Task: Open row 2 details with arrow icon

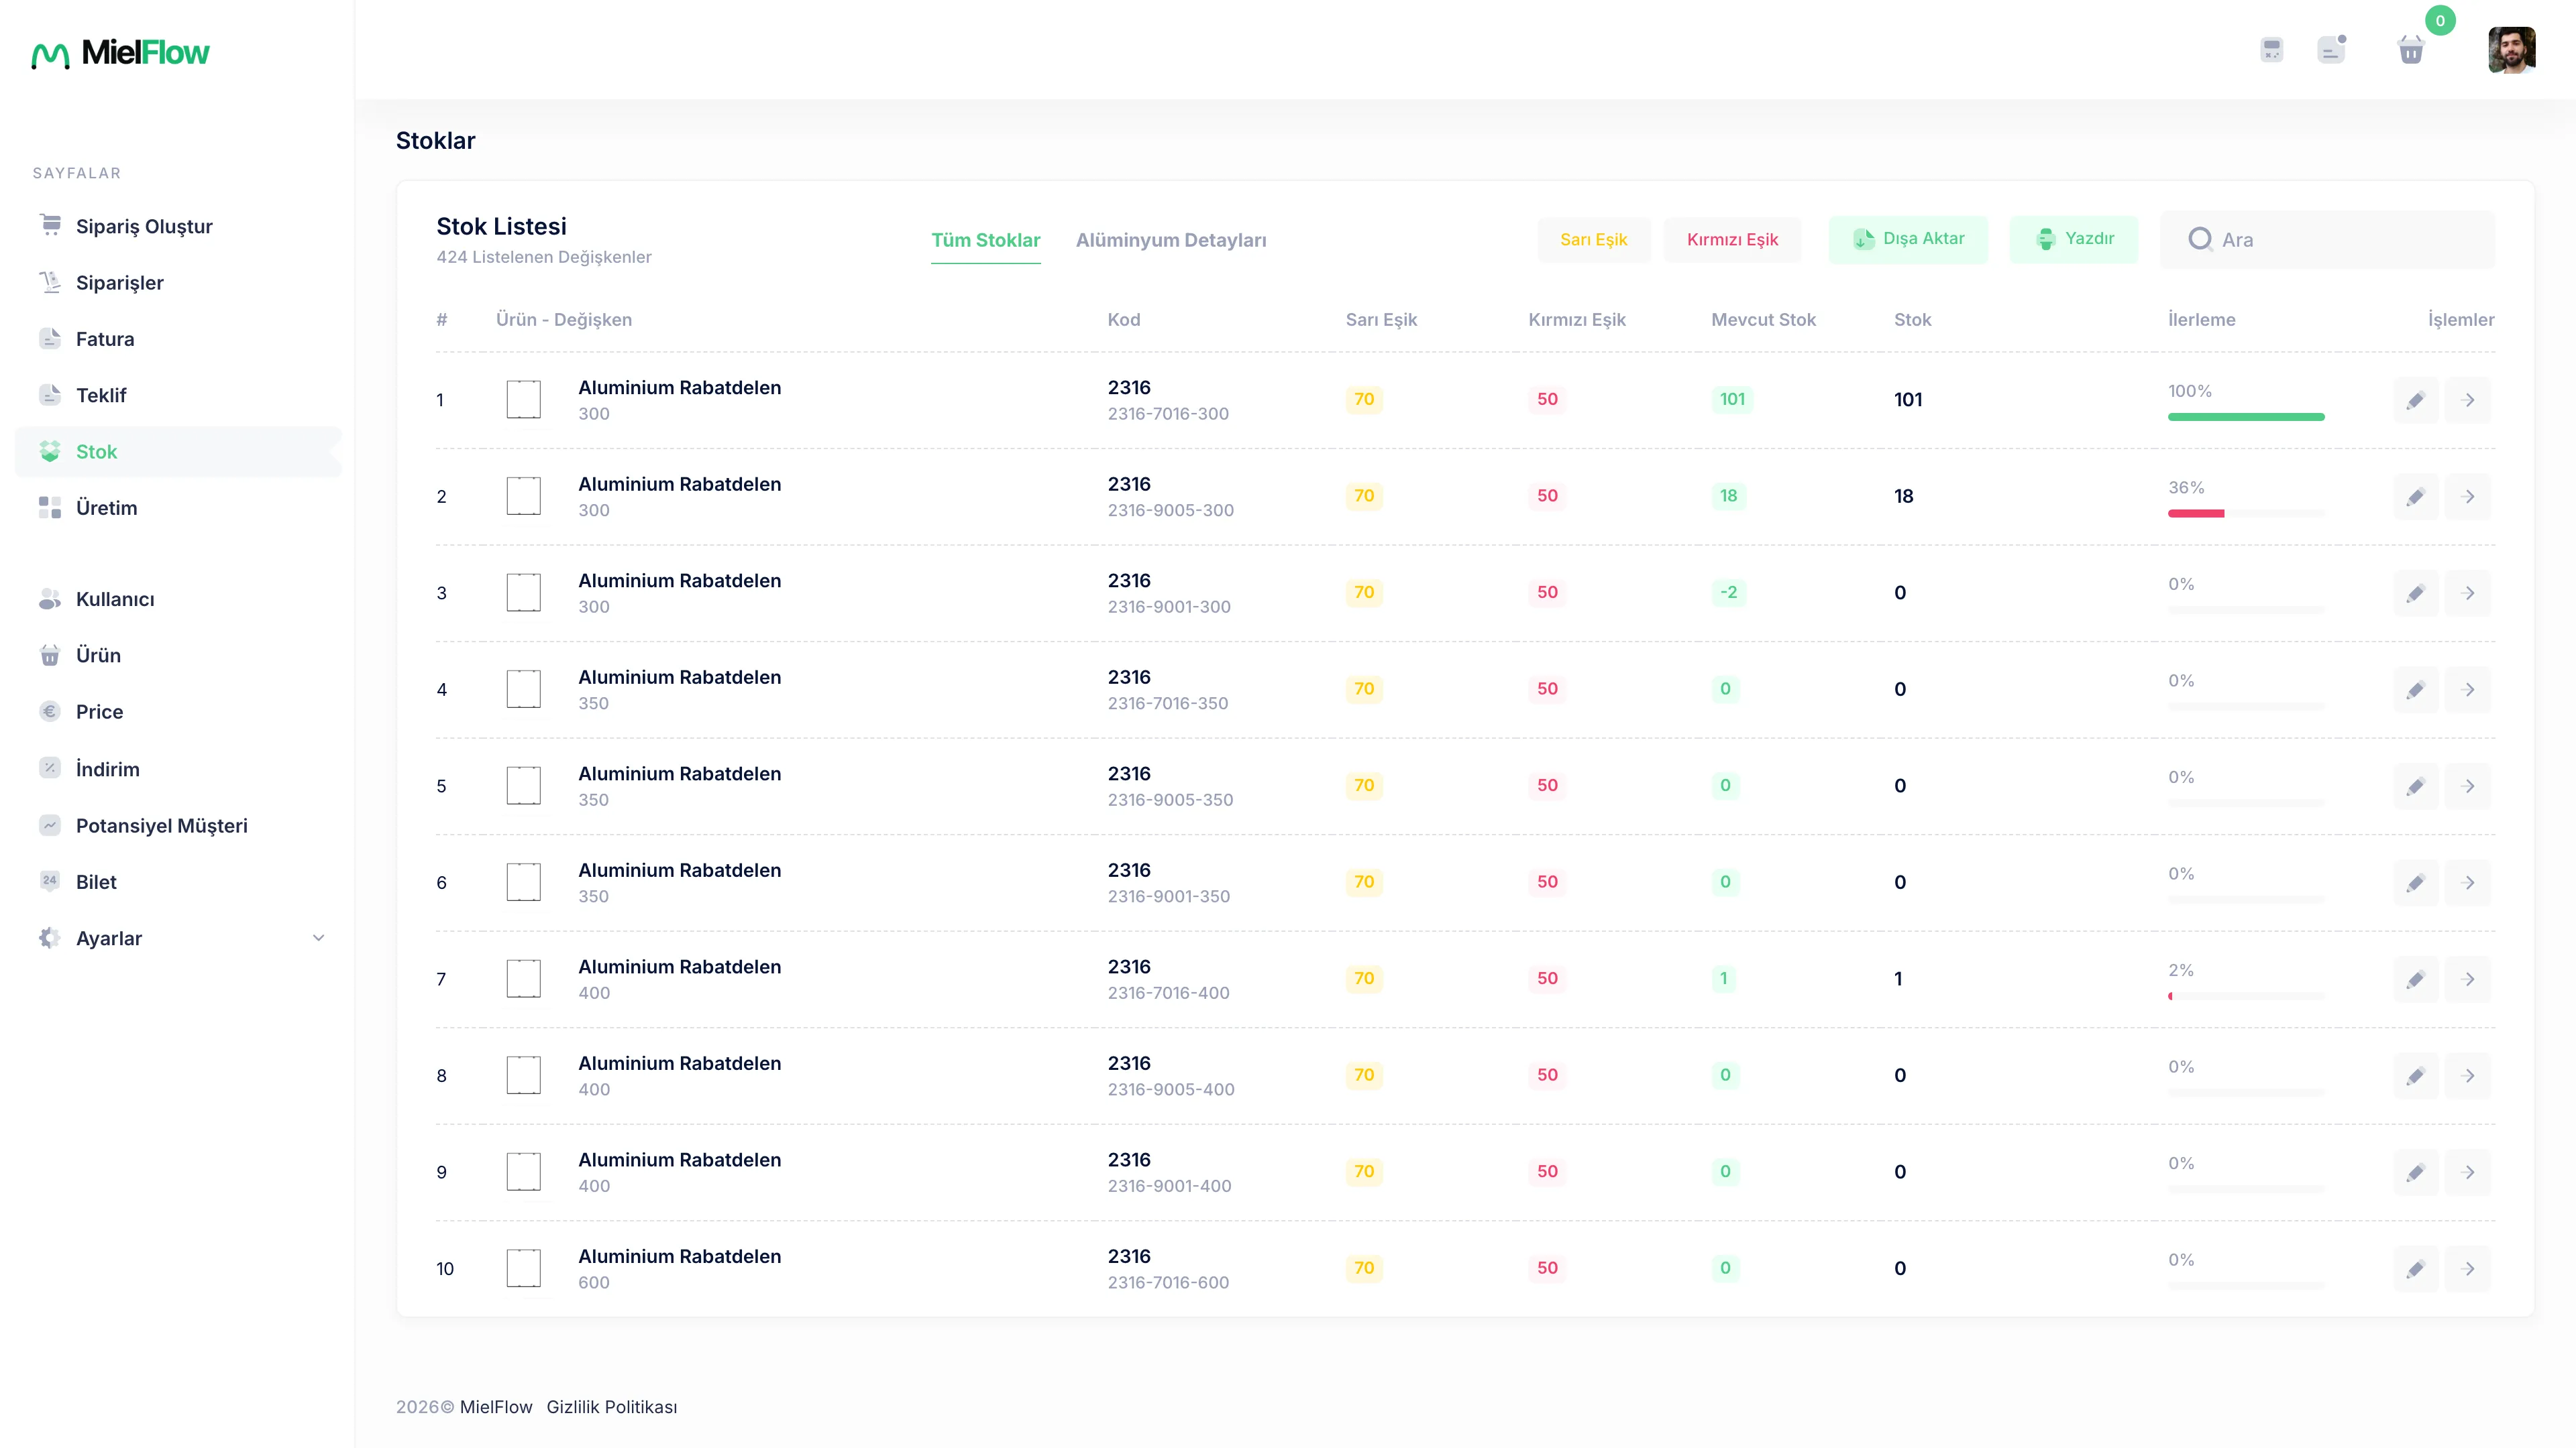Action: 2468,497
